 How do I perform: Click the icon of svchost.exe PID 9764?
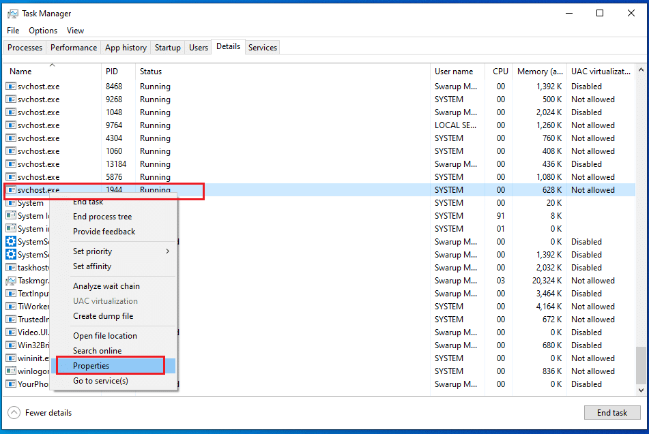[x=11, y=125]
